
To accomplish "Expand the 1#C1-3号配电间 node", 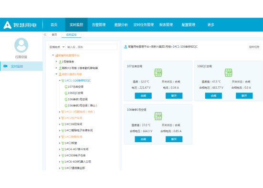I will click(60, 112).
